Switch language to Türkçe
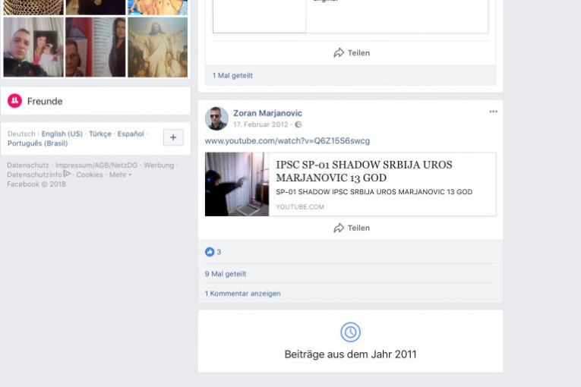 point(100,134)
